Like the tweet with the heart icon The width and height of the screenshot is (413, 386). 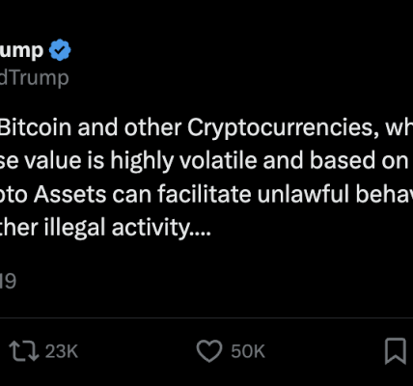point(209,351)
